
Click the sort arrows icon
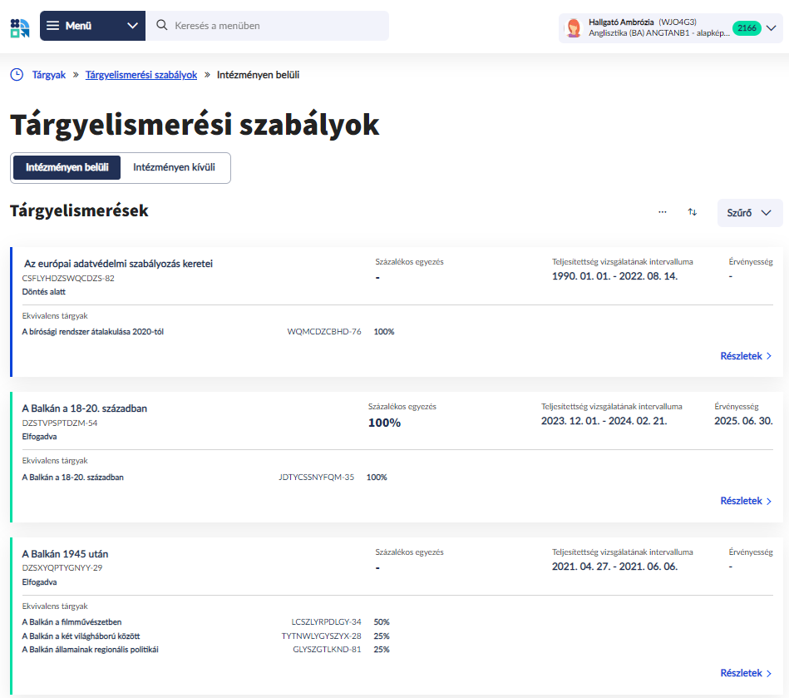pyautogui.click(x=692, y=212)
